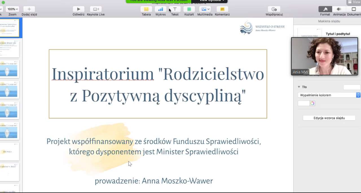Add a text box using Tekst
The width and height of the screenshot is (361, 193).
pos(175,9)
